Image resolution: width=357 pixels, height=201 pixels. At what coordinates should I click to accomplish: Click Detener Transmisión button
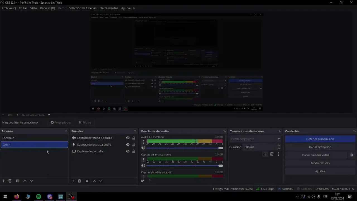(x=320, y=139)
